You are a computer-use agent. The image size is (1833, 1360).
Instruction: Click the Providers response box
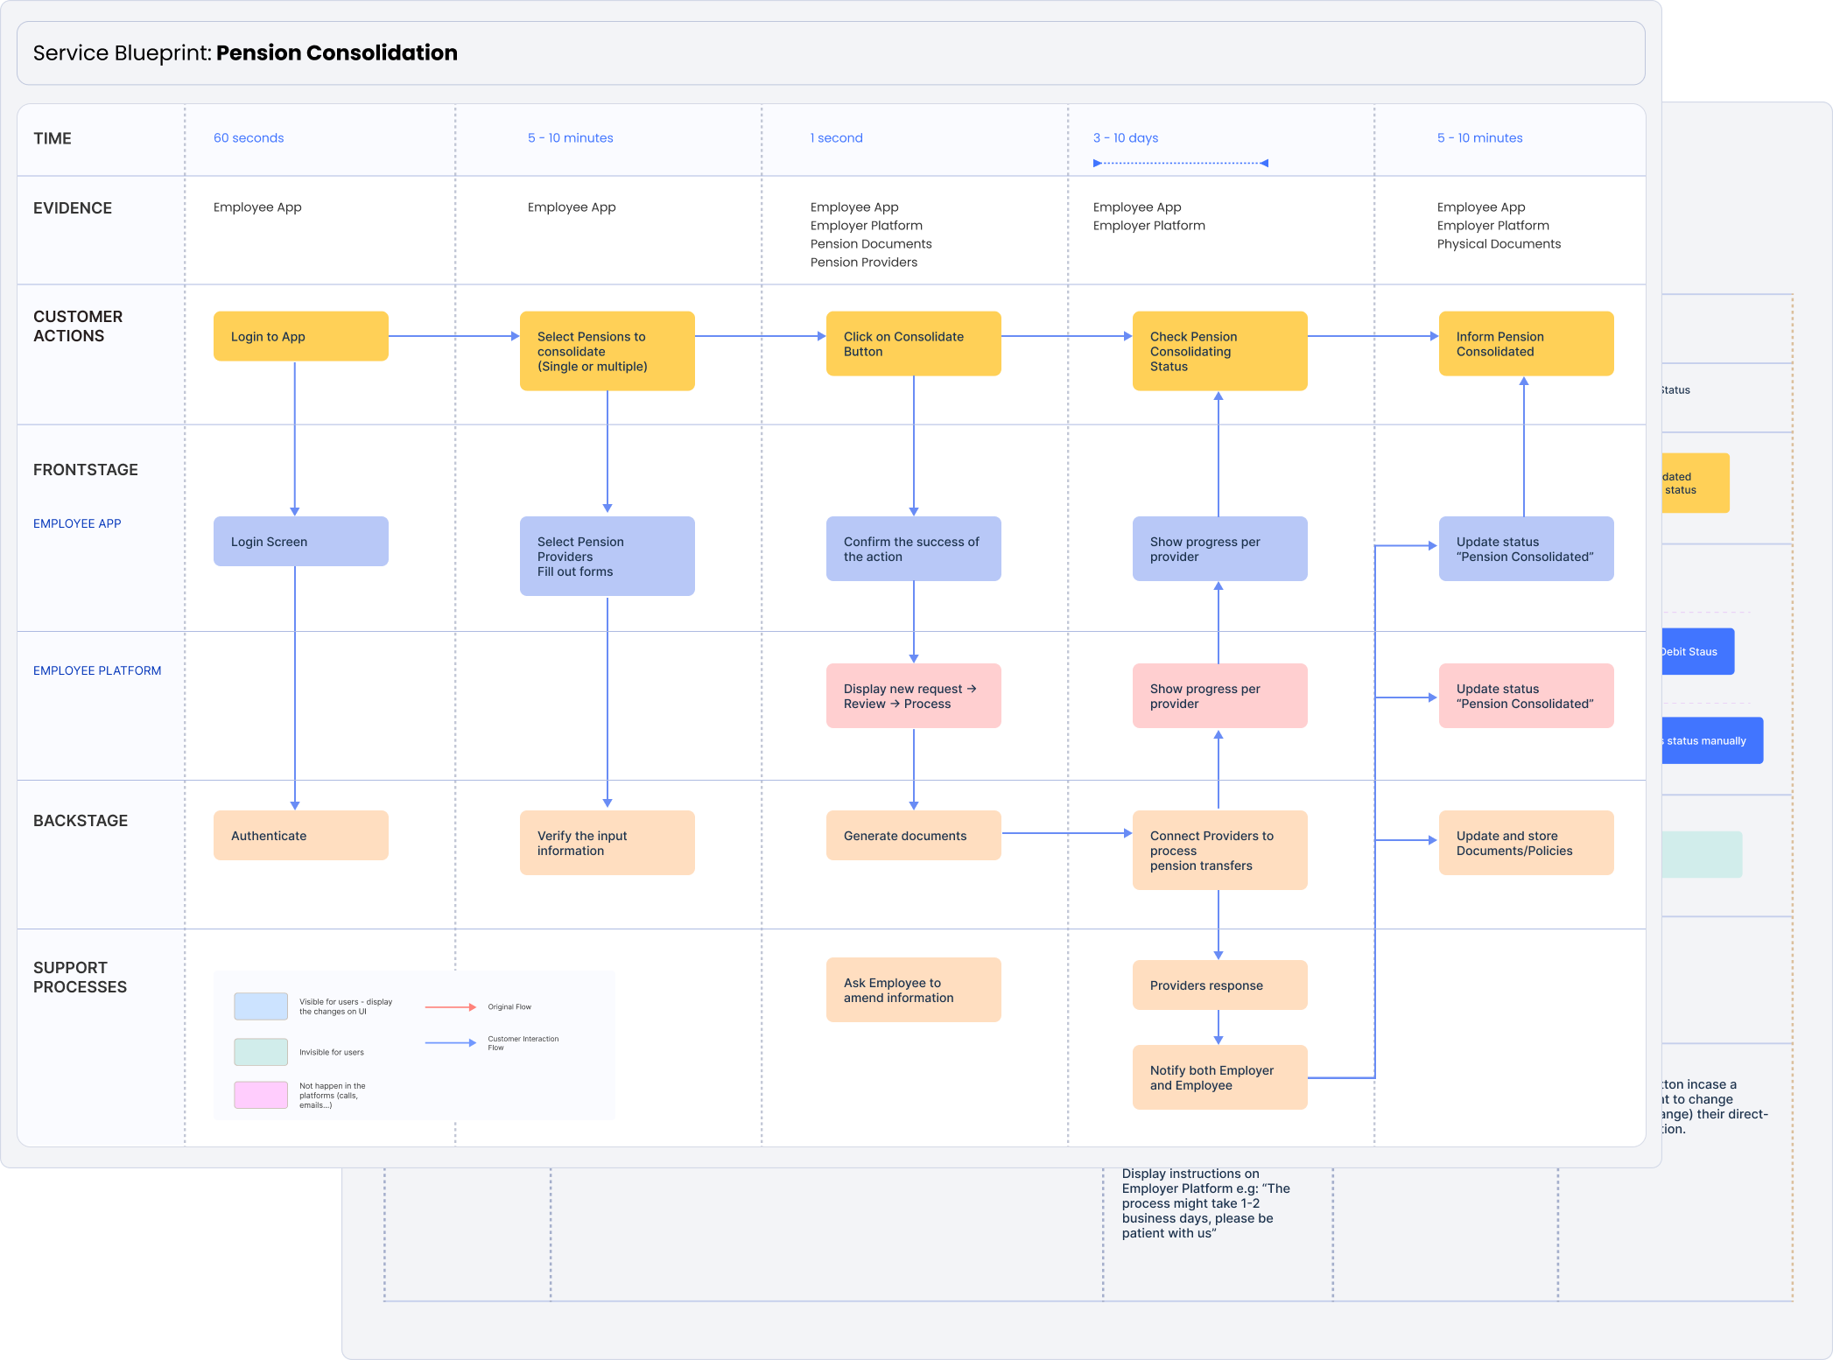point(1219,985)
